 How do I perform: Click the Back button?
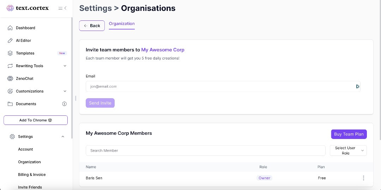92,26
